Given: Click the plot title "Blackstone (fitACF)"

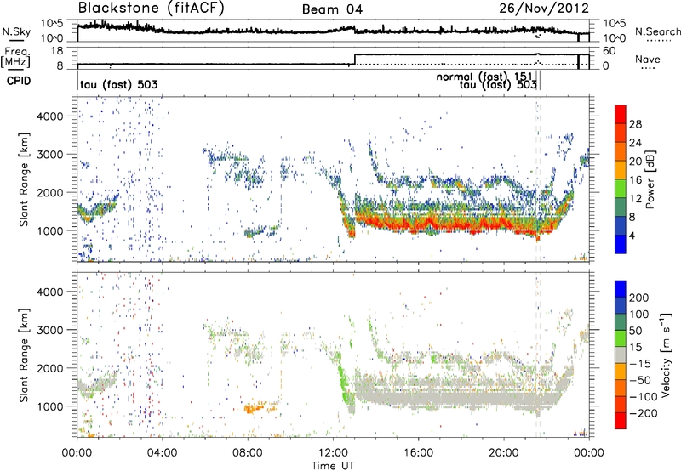Looking at the screenshot, I should click(151, 9).
